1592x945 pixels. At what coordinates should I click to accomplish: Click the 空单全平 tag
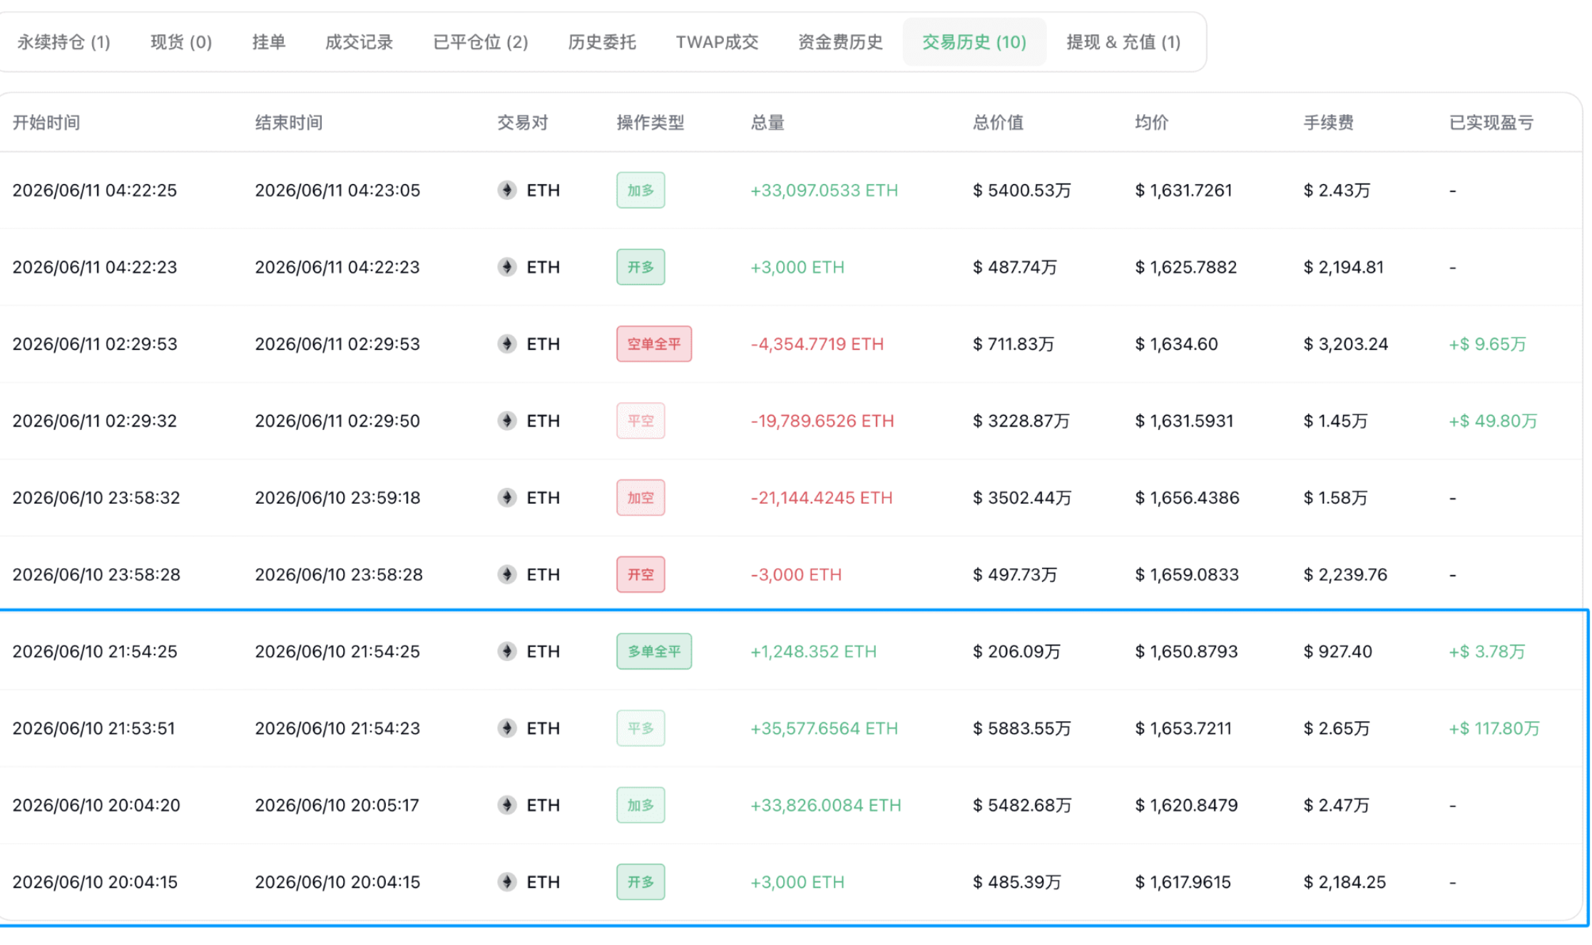tap(654, 344)
